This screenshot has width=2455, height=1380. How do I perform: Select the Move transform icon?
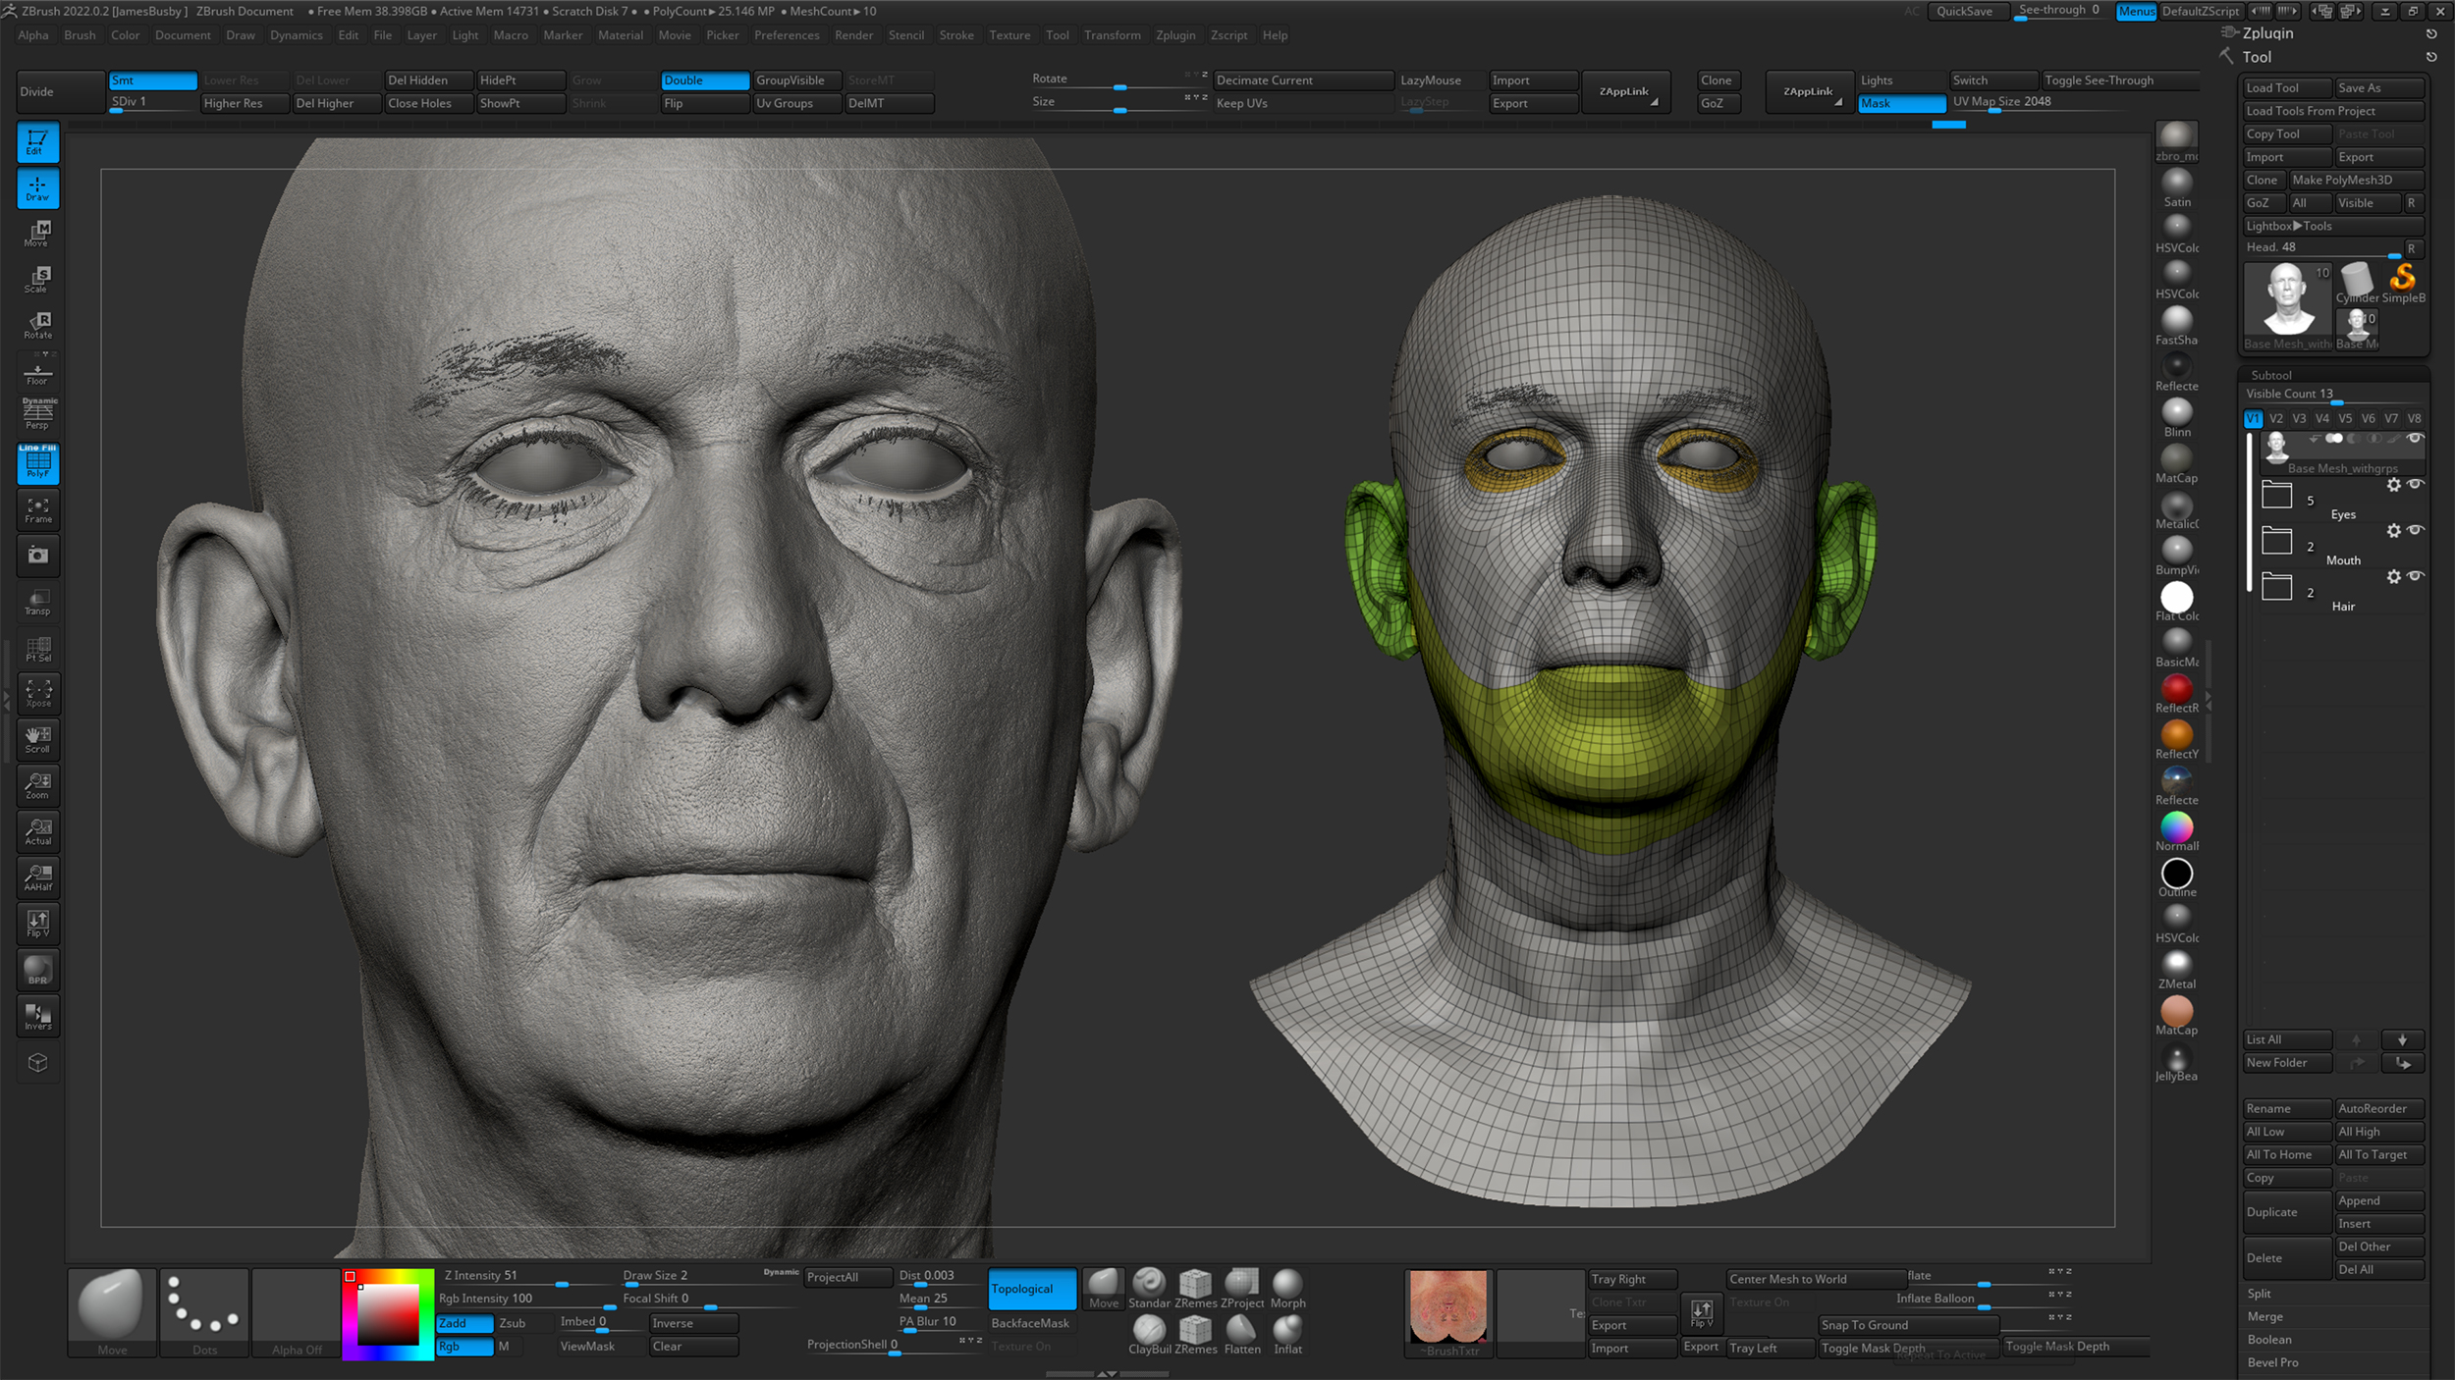tap(38, 233)
